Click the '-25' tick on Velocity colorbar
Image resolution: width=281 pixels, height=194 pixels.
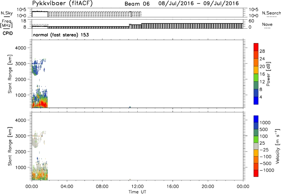(264, 150)
